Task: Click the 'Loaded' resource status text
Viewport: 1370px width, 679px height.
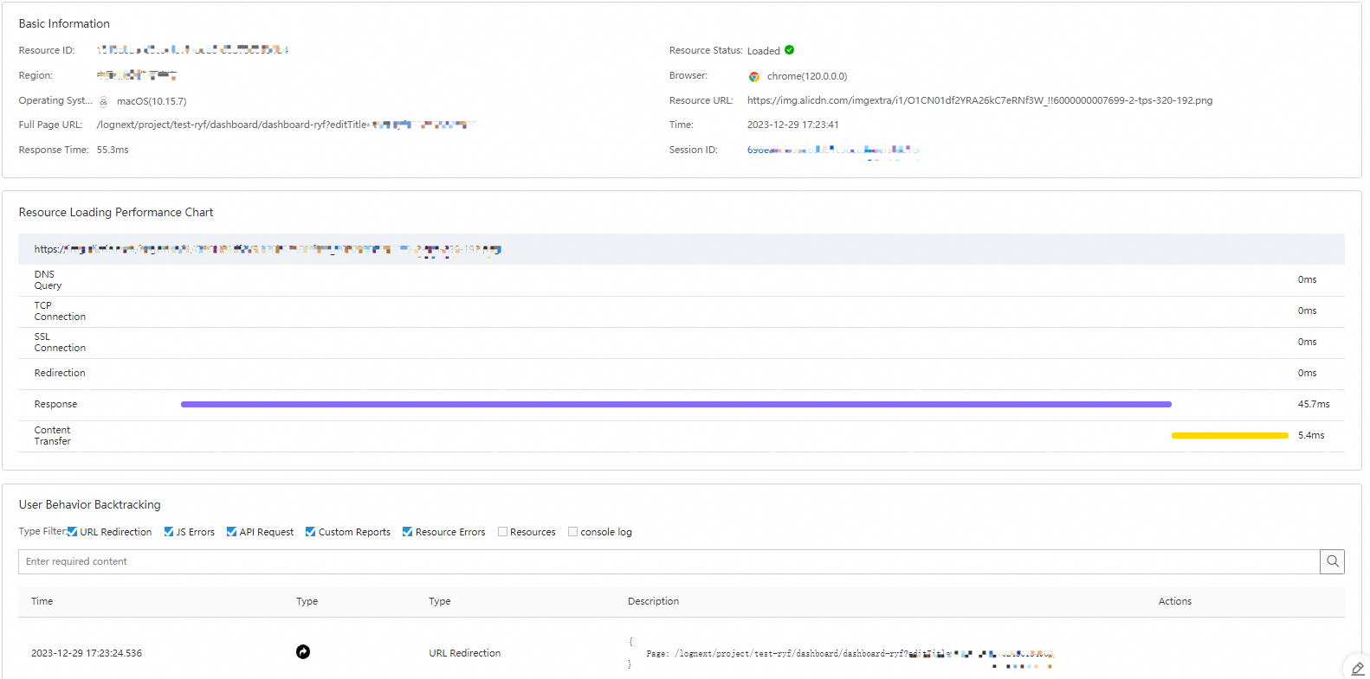Action: tap(764, 51)
